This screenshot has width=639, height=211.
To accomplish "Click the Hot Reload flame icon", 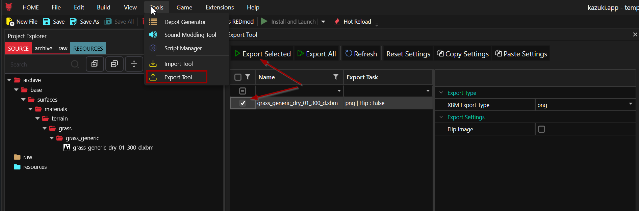I will point(337,22).
